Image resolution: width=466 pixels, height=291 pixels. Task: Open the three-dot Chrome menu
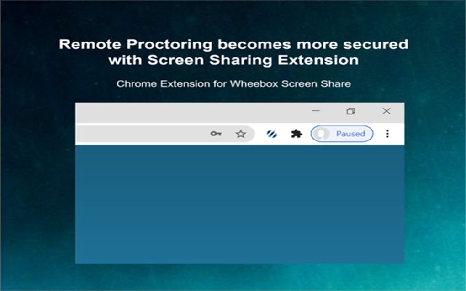coord(387,134)
